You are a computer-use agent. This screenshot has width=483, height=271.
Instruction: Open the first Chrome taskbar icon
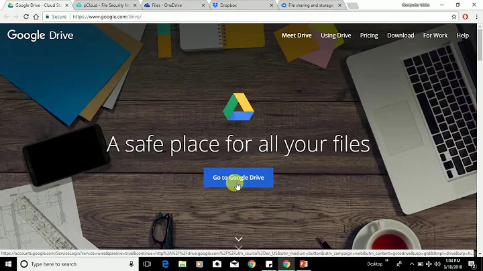[x=252, y=264]
